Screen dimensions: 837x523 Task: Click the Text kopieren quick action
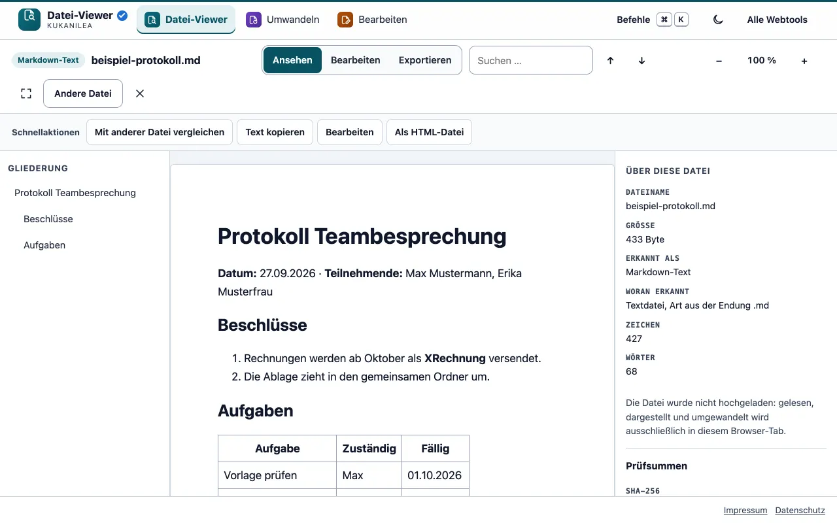point(275,132)
